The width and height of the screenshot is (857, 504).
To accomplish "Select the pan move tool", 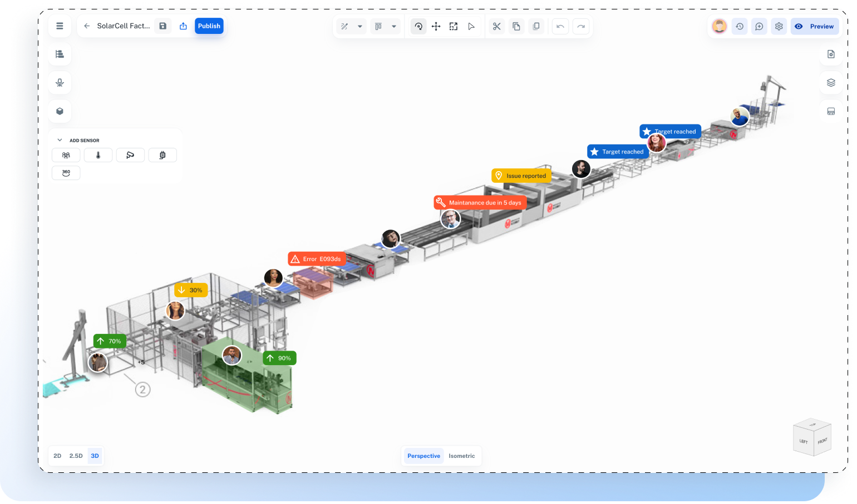I will (x=436, y=26).
